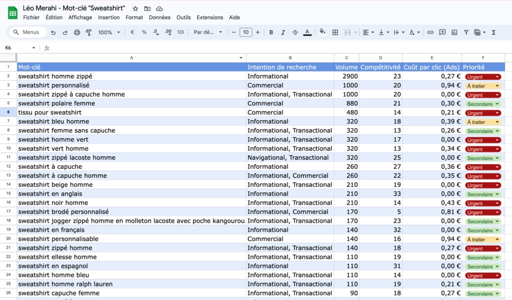Select 'Navigational, Transactional' cell
Viewport: 512px width, 300px height.
tap(290, 157)
